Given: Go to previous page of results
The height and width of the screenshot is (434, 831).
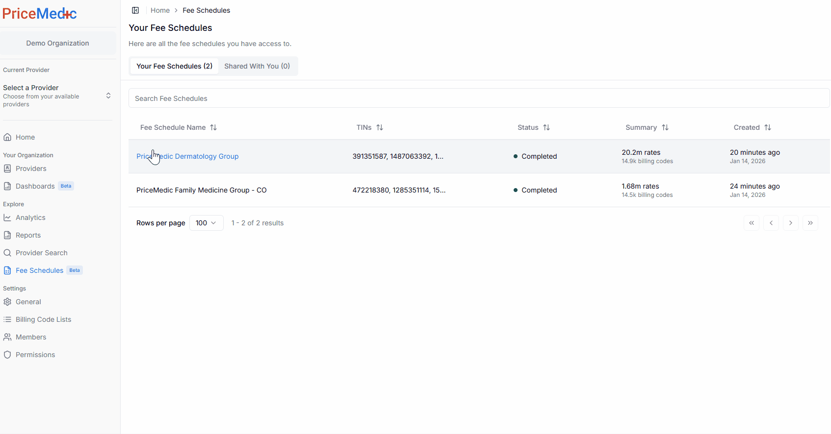Looking at the screenshot, I should pos(771,223).
